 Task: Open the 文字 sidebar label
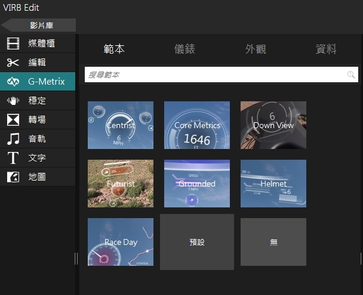tap(37, 158)
